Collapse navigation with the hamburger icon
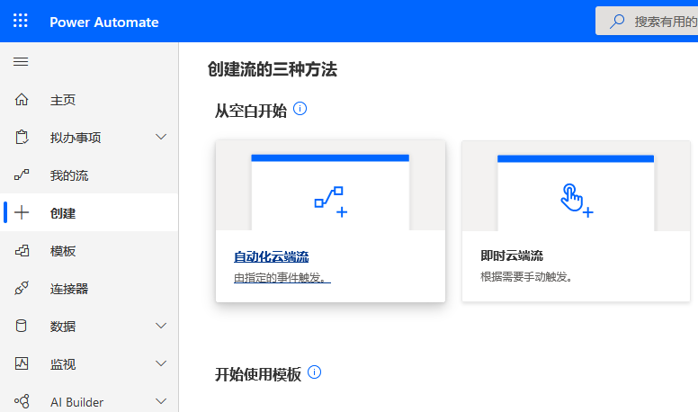 (21, 61)
